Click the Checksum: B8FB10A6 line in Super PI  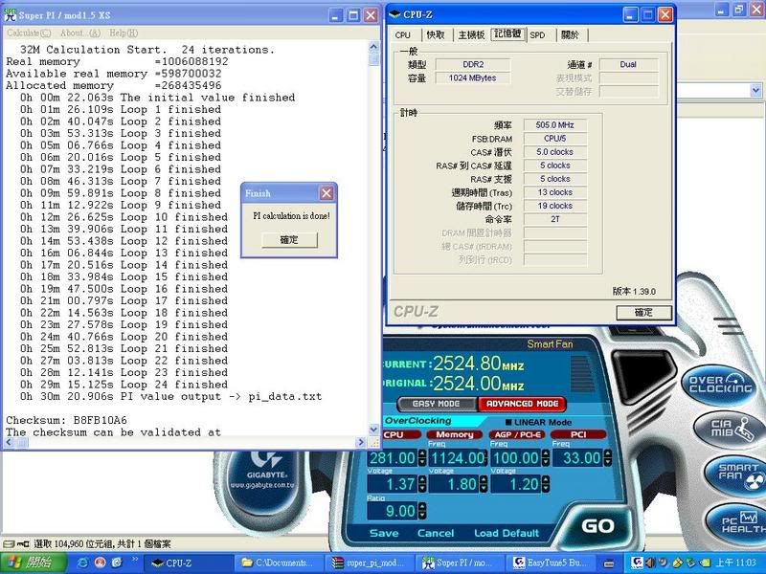pos(66,420)
